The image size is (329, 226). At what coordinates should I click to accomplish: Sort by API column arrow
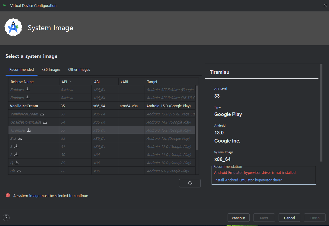coord(71,81)
